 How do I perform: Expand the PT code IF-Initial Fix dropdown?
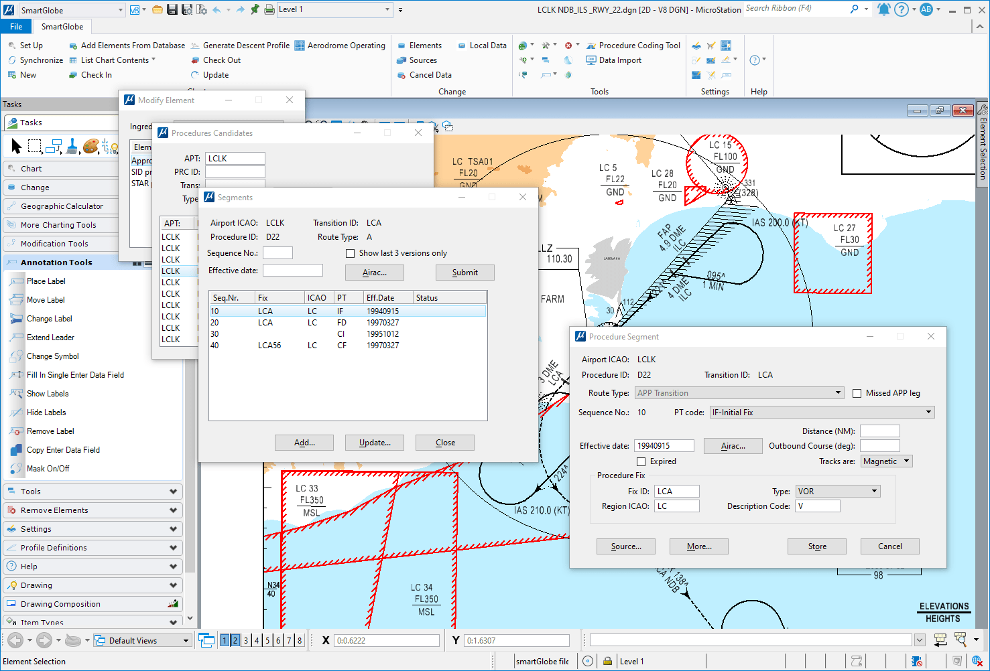click(x=928, y=412)
